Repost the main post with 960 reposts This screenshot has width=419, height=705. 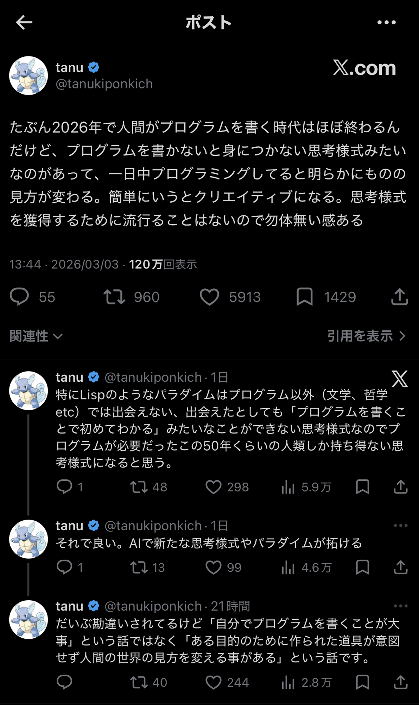click(114, 297)
